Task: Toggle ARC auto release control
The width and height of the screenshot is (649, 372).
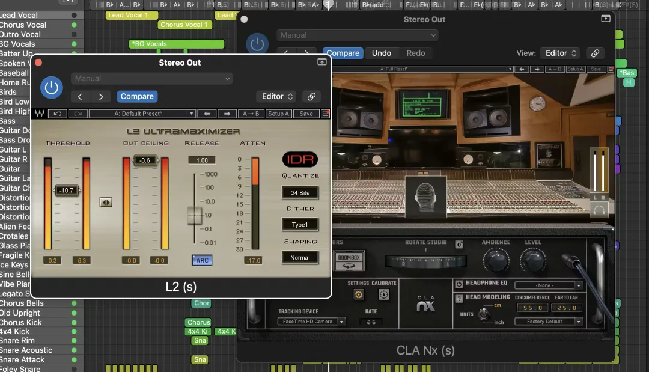Action: pyautogui.click(x=202, y=260)
